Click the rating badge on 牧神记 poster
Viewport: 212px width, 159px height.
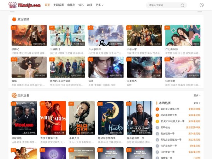click(x=14, y=27)
